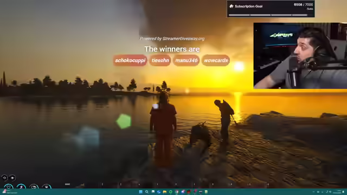The width and height of the screenshot is (347, 195).
Task: Click the system tray volume icon
Action: click(x=330, y=192)
